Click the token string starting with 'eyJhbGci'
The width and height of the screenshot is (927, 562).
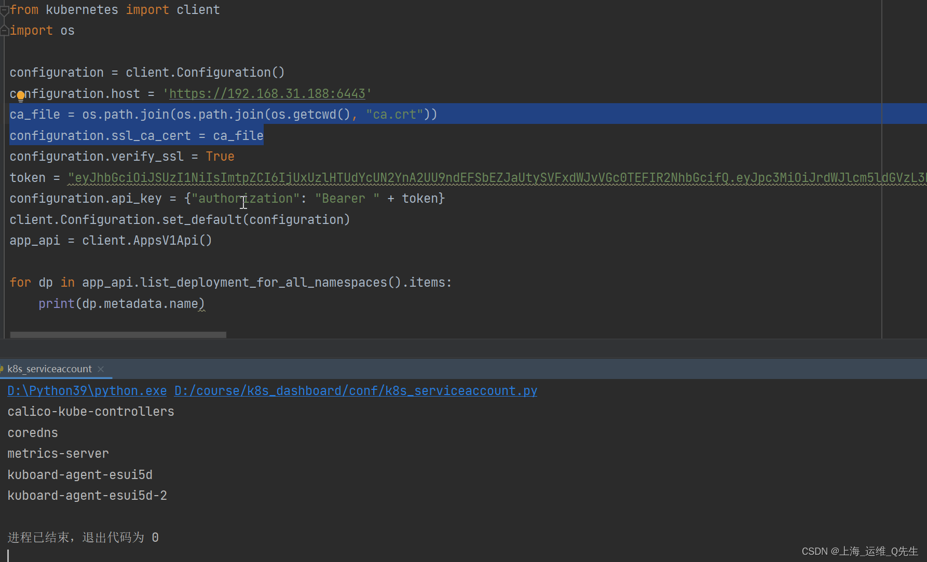click(x=497, y=178)
